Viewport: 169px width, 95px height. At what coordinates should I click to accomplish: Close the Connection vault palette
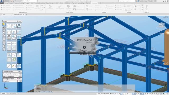point(21,72)
